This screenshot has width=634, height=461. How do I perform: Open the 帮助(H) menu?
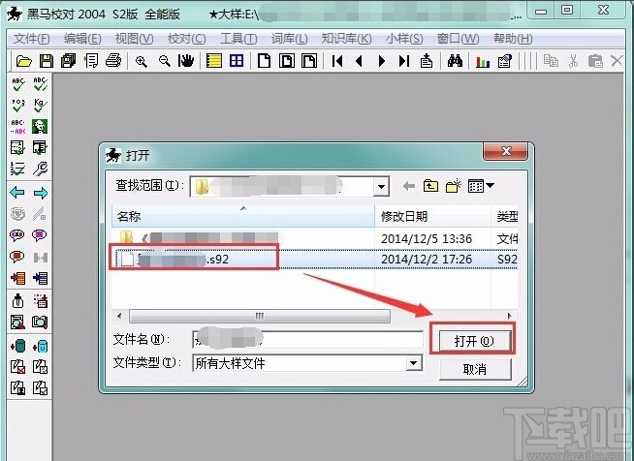tap(513, 39)
